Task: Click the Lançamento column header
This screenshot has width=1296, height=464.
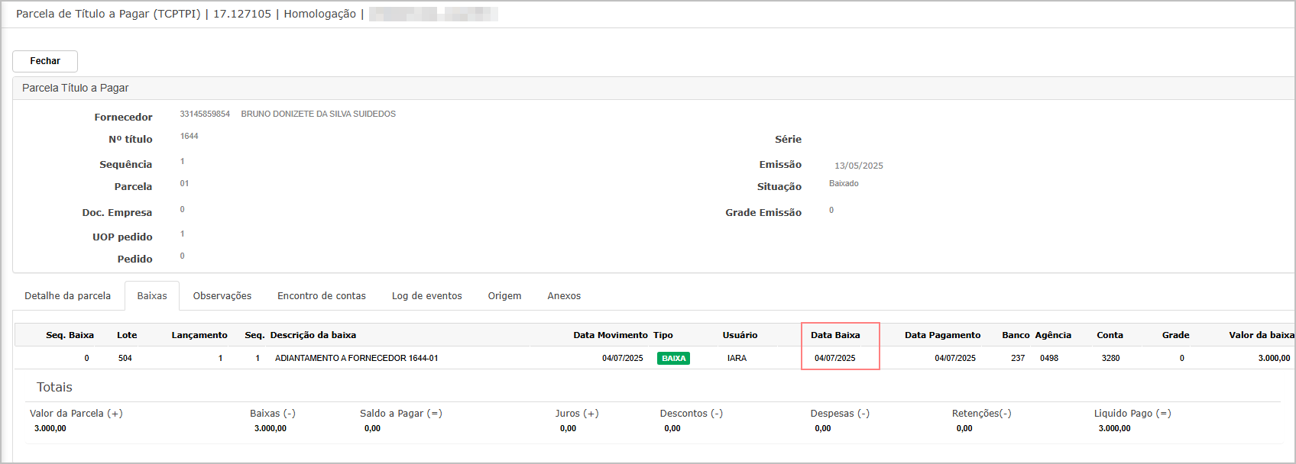Action: (x=199, y=335)
